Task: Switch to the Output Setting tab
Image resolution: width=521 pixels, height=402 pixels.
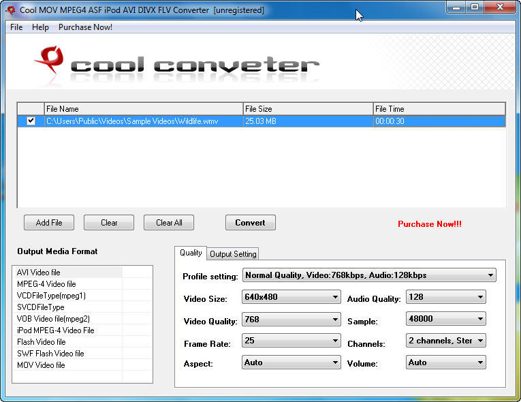Action: [x=233, y=254]
